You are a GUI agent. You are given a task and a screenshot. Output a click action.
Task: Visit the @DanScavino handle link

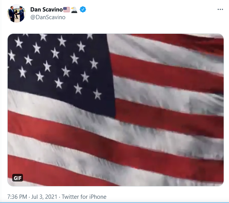48,17
